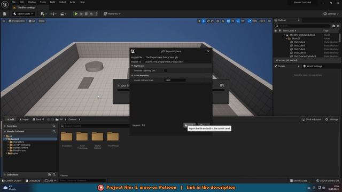342x192 pixels.
Task: Click the save current level floppy icon
Action: (x=5, y=14)
